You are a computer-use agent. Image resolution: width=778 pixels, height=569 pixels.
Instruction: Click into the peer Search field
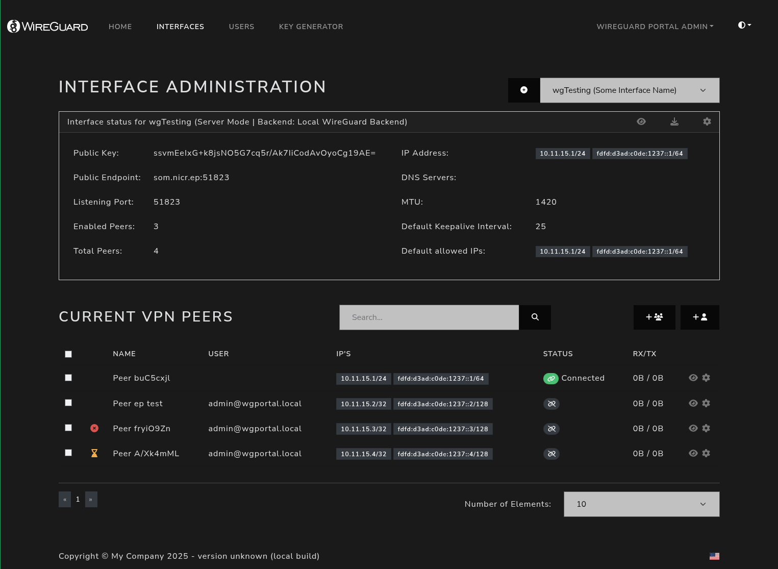[x=429, y=317]
